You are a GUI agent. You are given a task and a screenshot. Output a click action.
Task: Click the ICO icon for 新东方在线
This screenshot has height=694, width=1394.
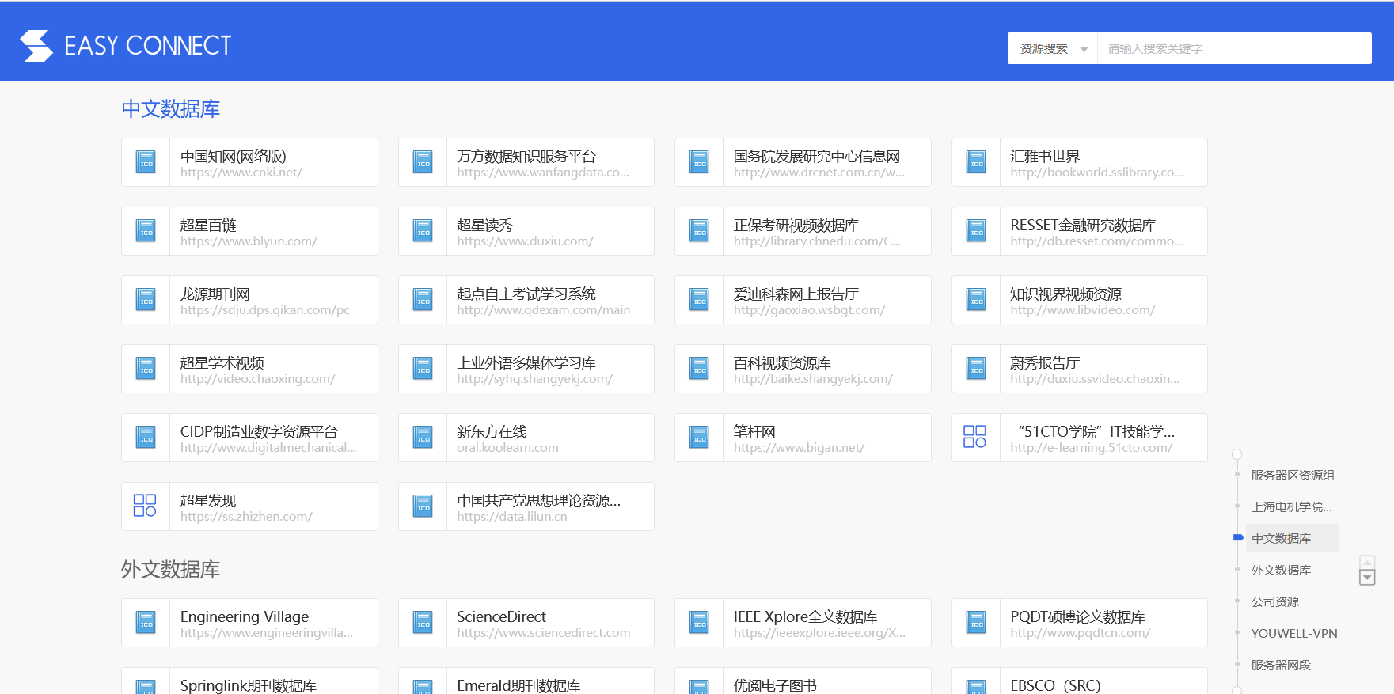point(424,438)
